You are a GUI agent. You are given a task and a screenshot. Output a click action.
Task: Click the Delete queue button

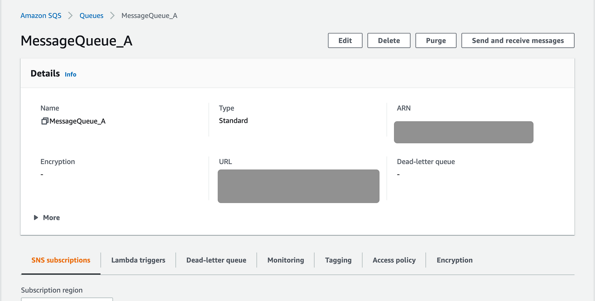(x=389, y=41)
